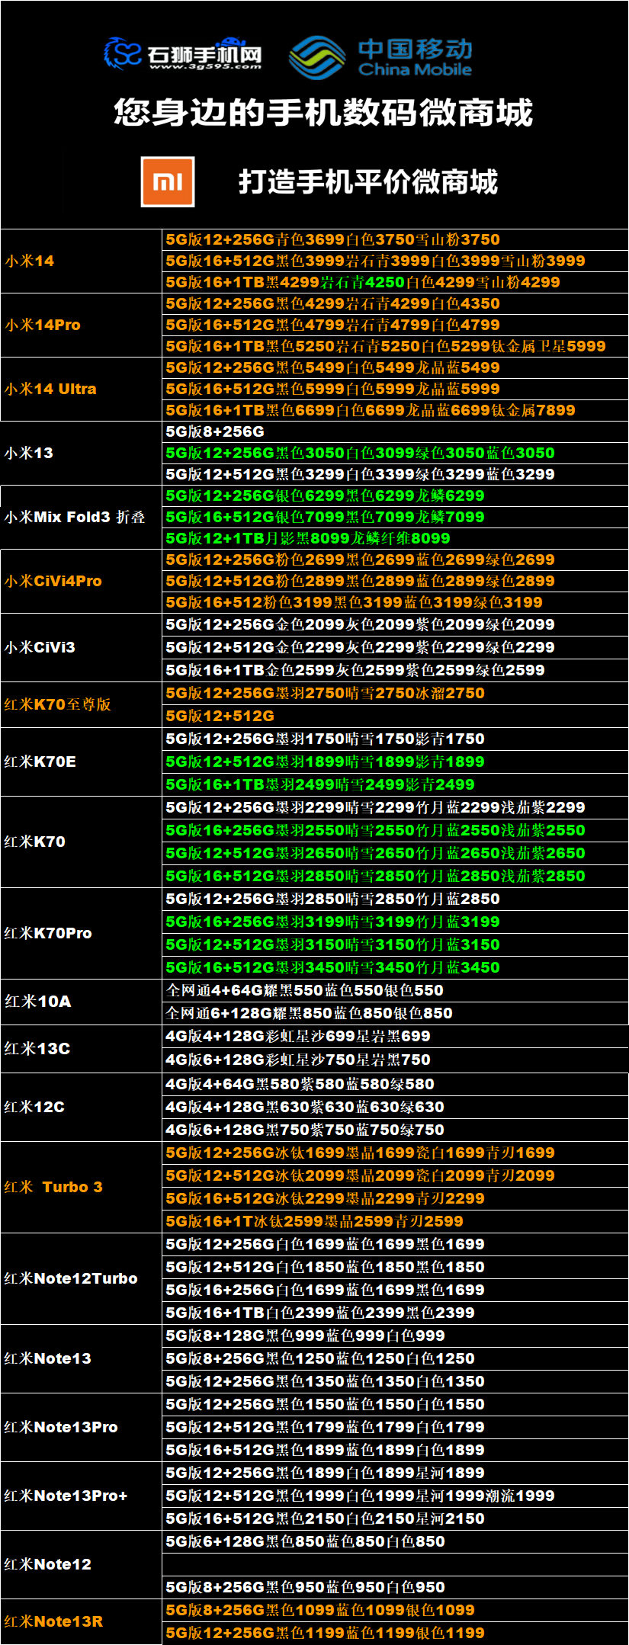
Task: Select row 5G版12+256G黑色3050白色3099
Action: (396, 453)
